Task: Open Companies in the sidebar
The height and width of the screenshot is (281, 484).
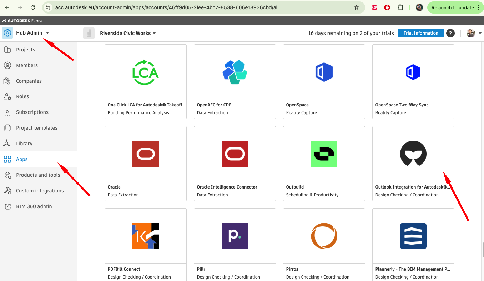Action: tap(39, 81)
